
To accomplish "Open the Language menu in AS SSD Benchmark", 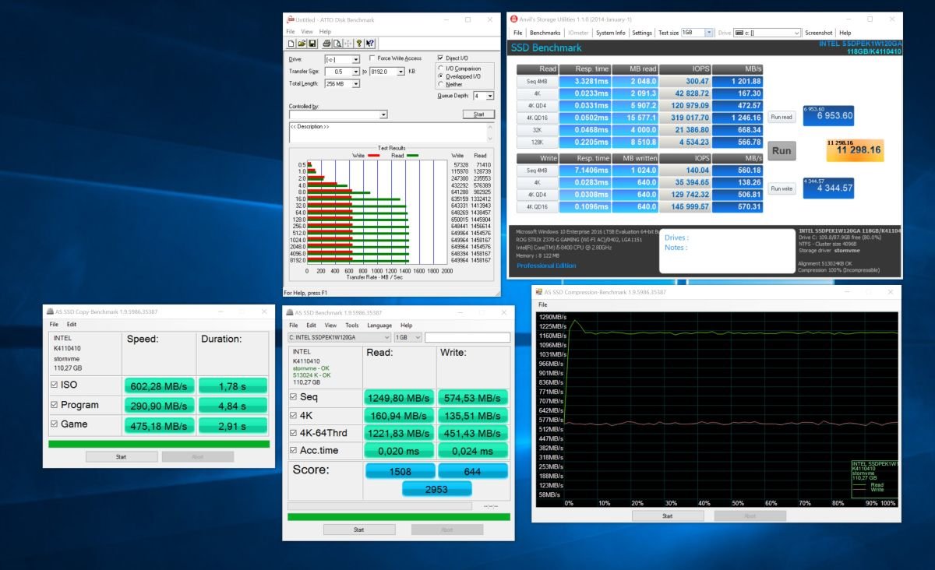I will click(379, 325).
